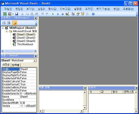Click the Break pause icon
139x114 pixels.
[x=58, y=14]
